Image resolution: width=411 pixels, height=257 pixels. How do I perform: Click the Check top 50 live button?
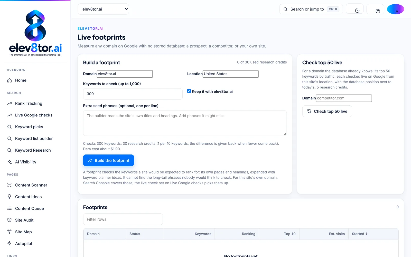click(x=327, y=111)
